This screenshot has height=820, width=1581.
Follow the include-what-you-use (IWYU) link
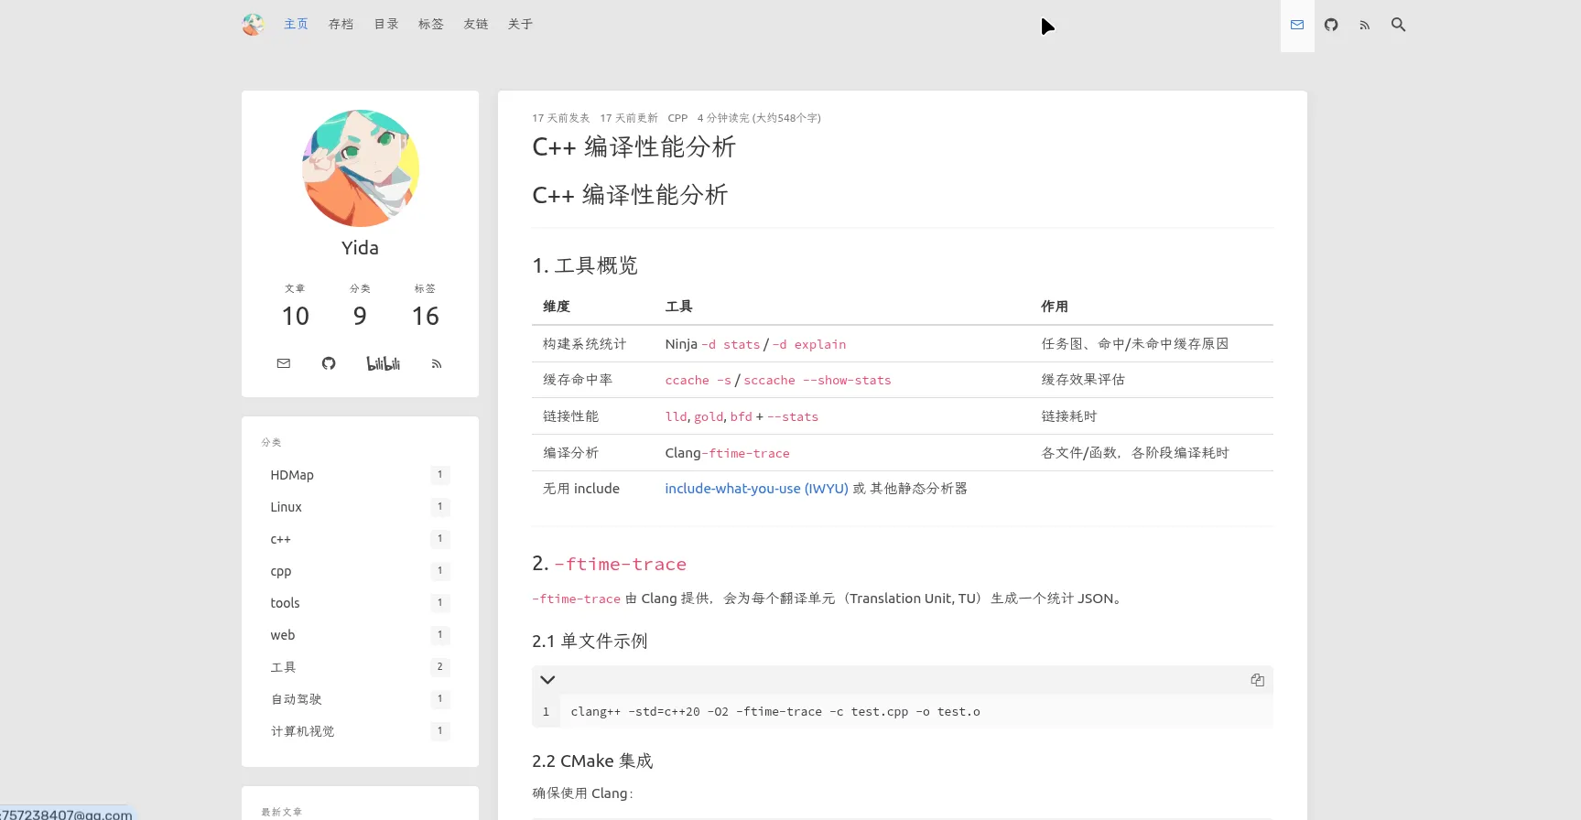(x=756, y=489)
